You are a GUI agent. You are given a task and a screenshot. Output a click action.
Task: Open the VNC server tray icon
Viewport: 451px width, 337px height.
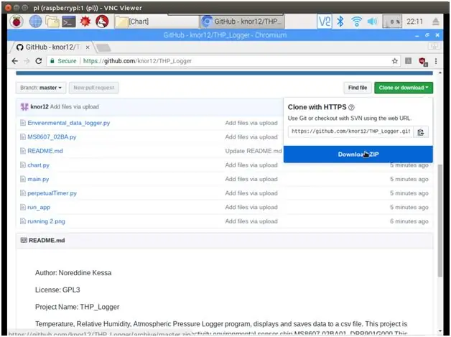click(x=324, y=22)
